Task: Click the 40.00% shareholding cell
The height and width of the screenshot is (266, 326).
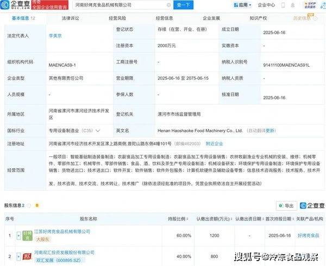Action: coord(184,257)
